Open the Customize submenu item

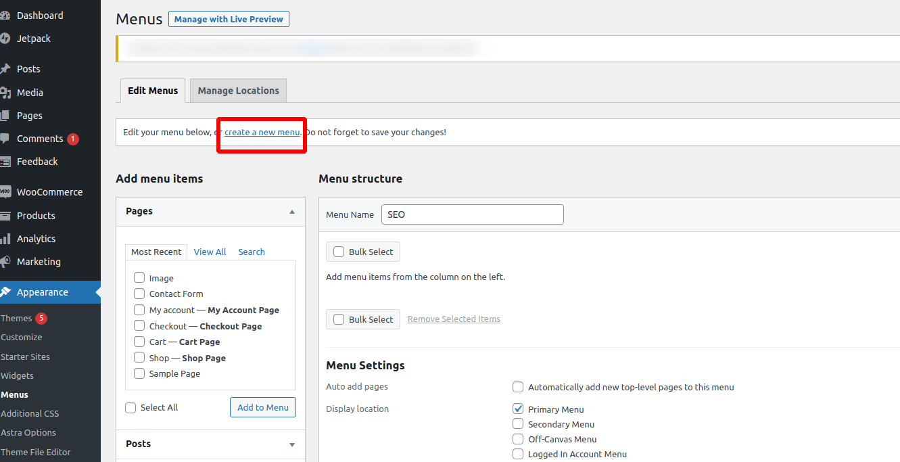tap(22, 338)
